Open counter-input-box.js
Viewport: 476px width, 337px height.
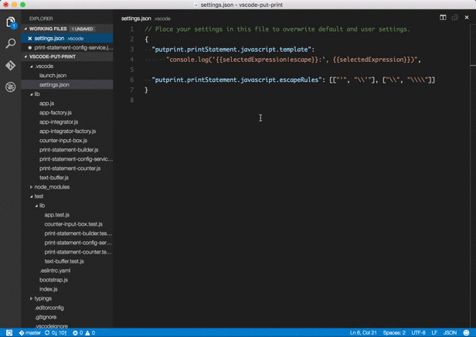pyautogui.click(x=63, y=141)
